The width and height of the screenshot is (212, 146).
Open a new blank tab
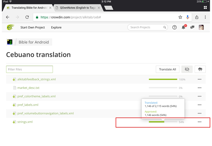(x=109, y=8)
